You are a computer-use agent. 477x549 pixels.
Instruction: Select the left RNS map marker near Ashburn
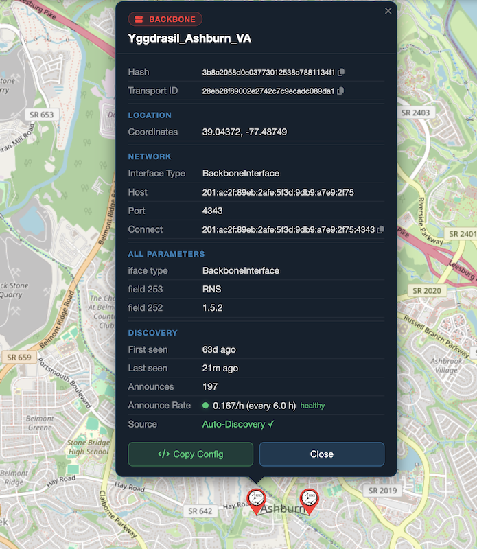point(257,501)
